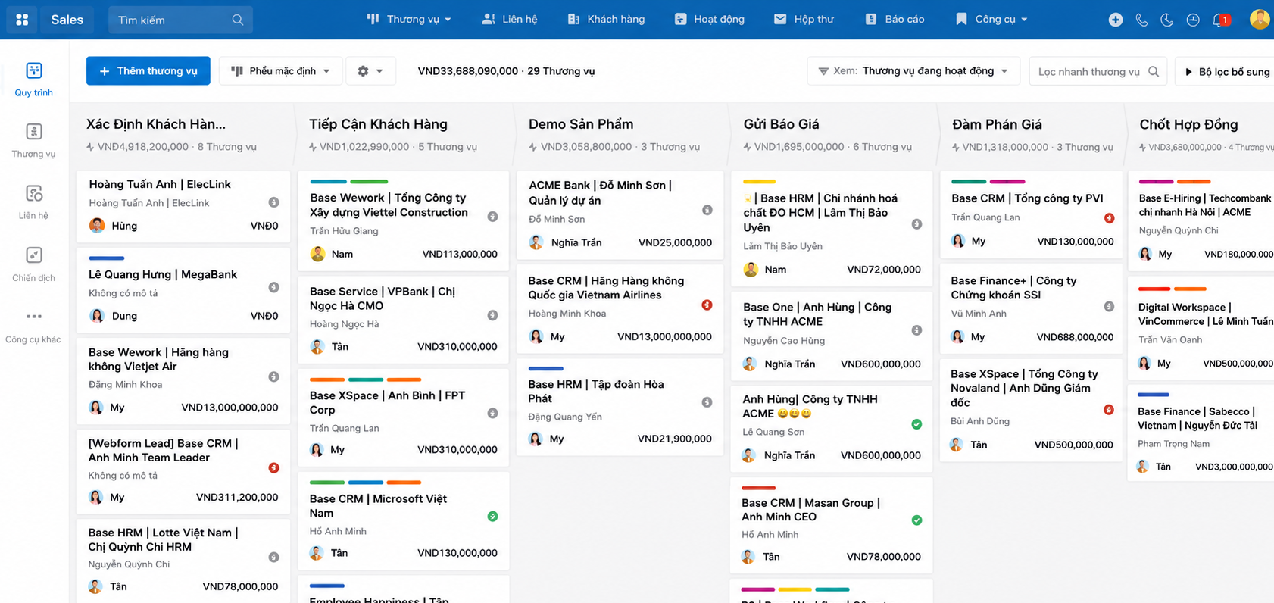1274x603 pixels.
Task: Click yellow label on Base HRM Lâm Thị Bảo Uyên card
Action: pyautogui.click(x=759, y=182)
